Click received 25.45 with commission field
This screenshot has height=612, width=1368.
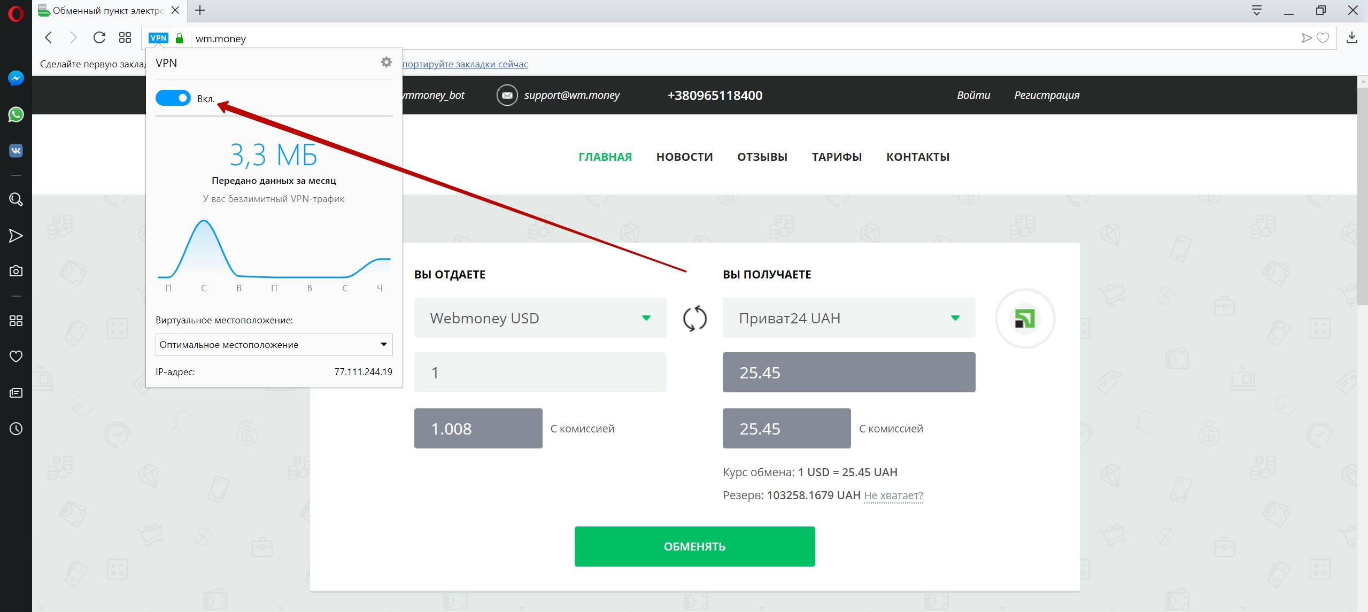coord(786,429)
